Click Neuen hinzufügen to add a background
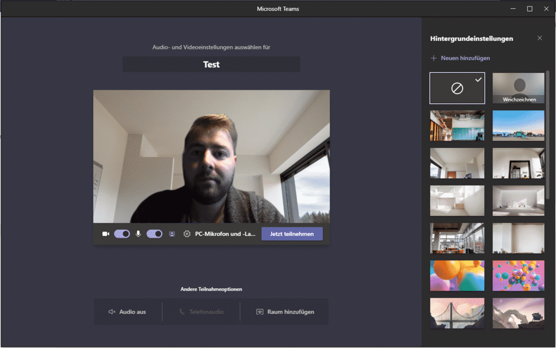 [460, 58]
